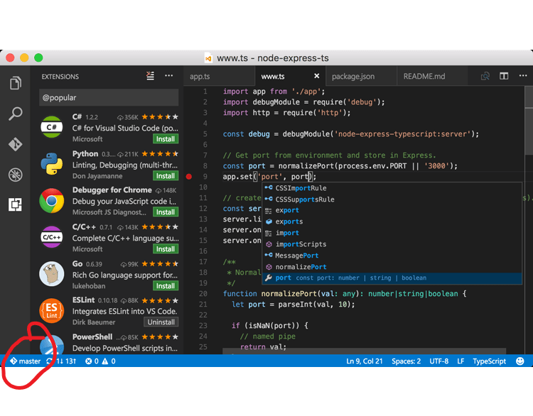533x416 pixels.
Task: Open C# for Visual Studio Code description
Action: pos(125,128)
